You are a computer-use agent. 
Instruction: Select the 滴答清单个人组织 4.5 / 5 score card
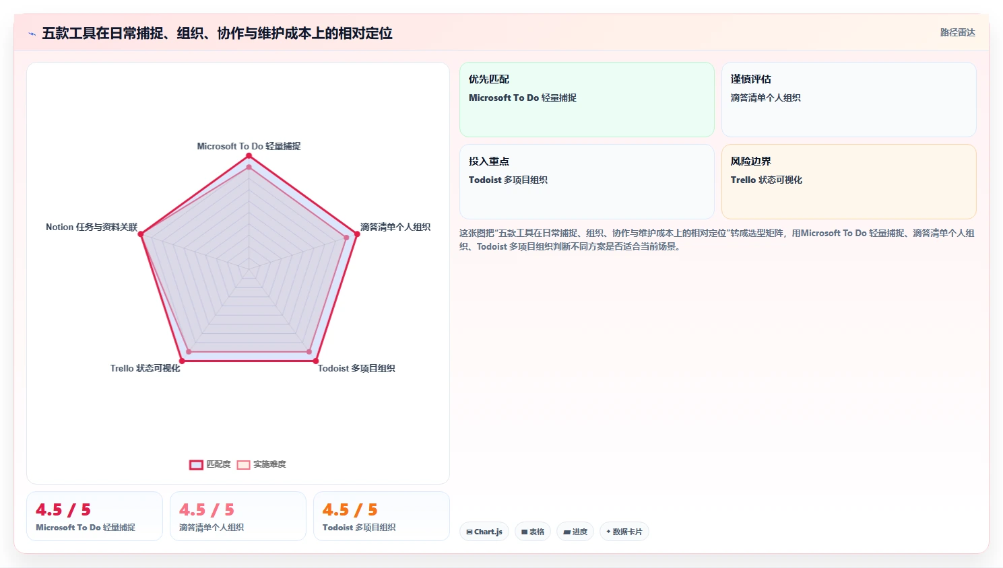(x=238, y=516)
